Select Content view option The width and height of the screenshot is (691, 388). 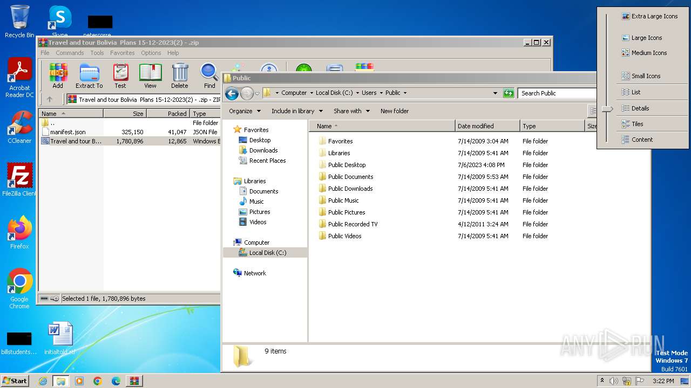pos(637,140)
